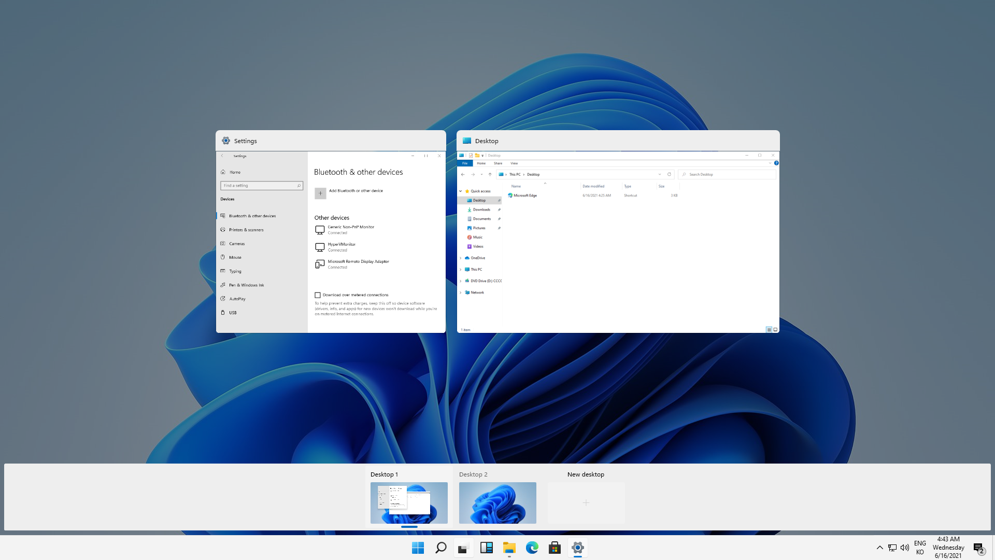The height and width of the screenshot is (560, 995).
Task: Open the notification center icon
Action: coord(978,548)
